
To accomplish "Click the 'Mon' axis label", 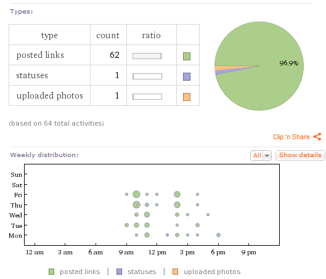I will tap(15, 236).
